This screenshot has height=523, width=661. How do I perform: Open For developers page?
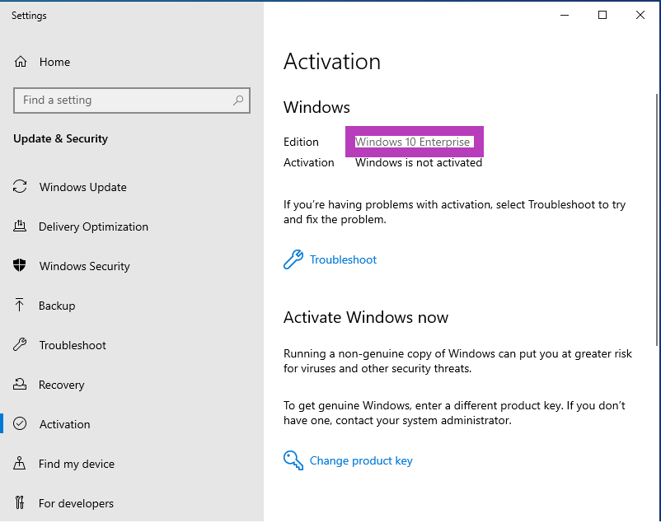(132, 503)
